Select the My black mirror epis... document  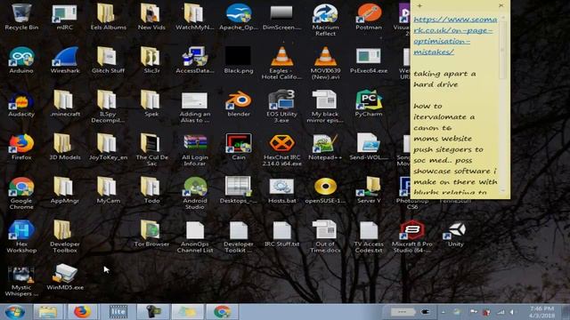pyautogui.click(x=325, y=106)
